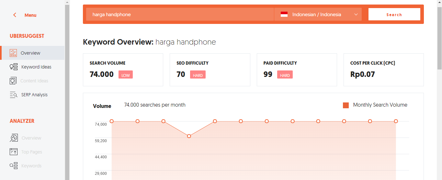Click the back chevron beside Menu
Viewport: 442px width, 180px height.
15,15
